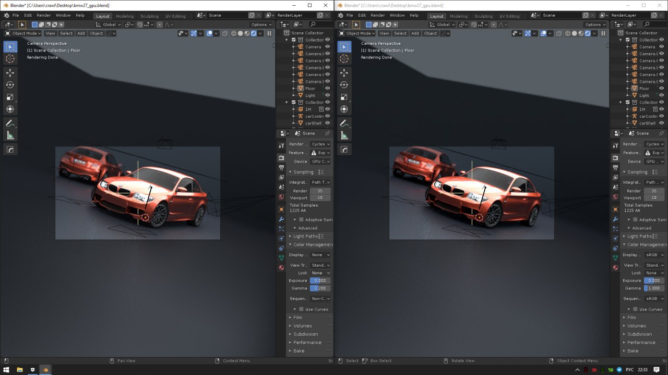Image resolution: width=668 pixels, height=375 pixels.
Task: Open Material properties tab in left window
Action: click(x=281, y=268)
